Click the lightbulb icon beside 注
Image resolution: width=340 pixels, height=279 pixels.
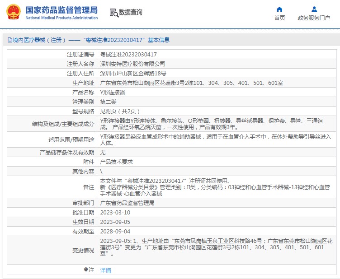point(86,270)
